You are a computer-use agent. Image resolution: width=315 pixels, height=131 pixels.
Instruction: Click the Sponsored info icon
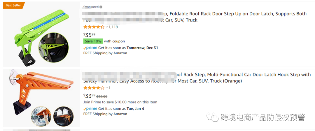pyautogui.click(x=101, y=7)
